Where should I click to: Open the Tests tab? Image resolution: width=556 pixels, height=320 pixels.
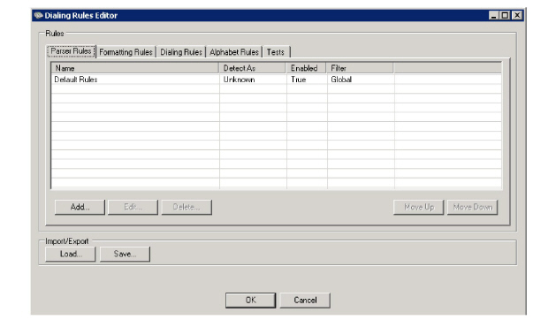(276, 52)
